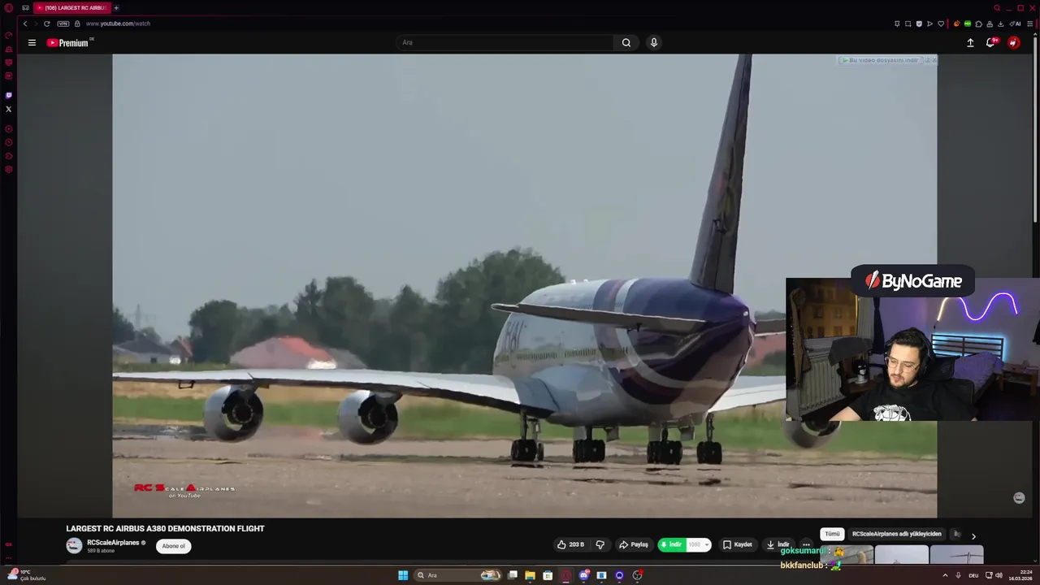Open the browser easy setup menu
This screenshot has width=1040, height=585.
tap(1029, 24)
